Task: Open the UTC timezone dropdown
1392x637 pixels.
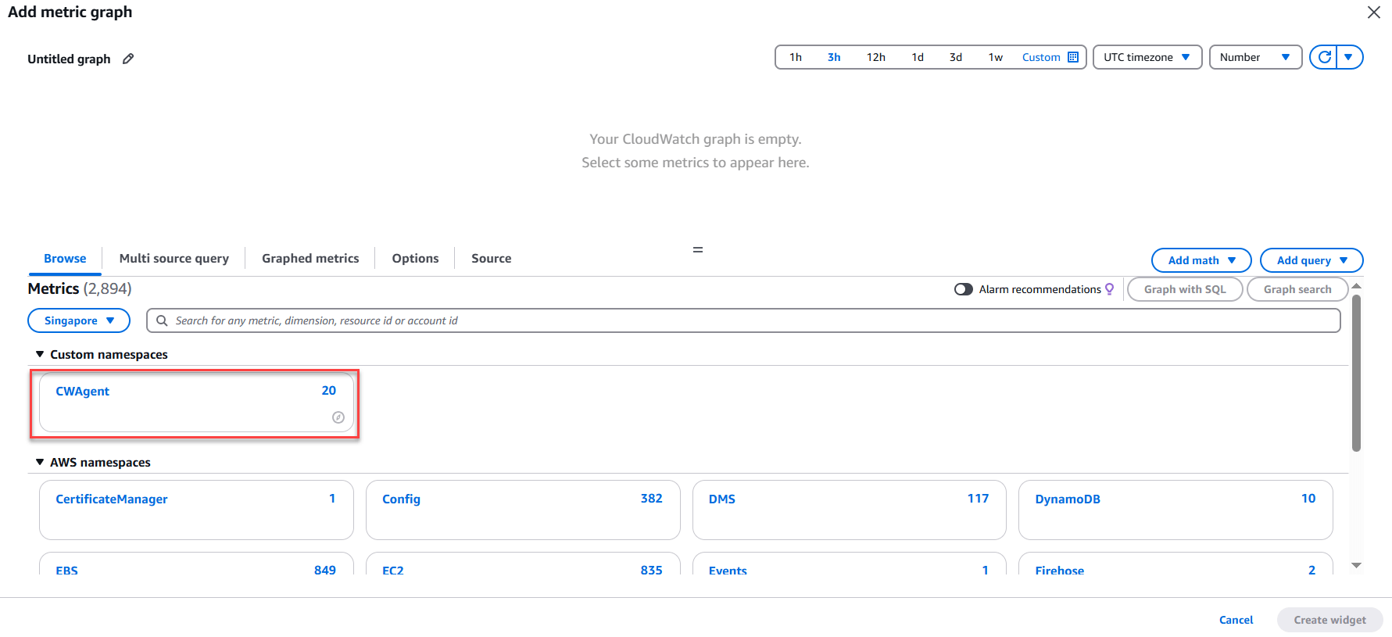Action: coord(1147,57)
